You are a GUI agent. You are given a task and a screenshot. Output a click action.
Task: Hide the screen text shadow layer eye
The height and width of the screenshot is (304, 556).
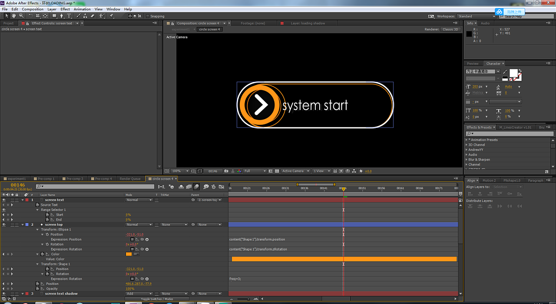pos(3,294)
